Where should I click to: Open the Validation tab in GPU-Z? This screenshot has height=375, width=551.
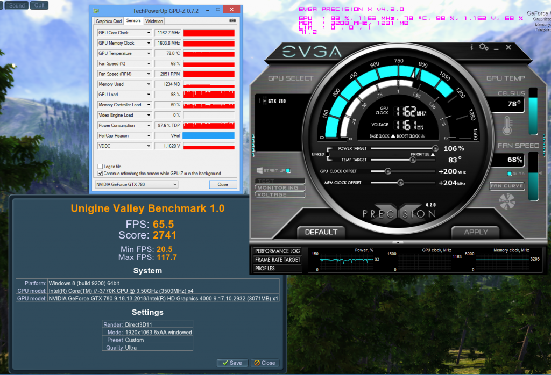(x=154, y=21)
